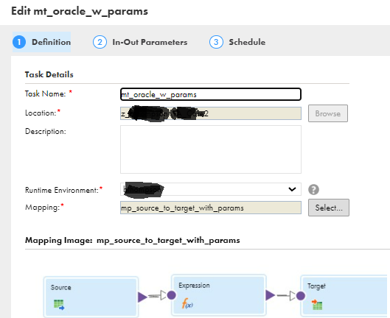The height and width of the screenshot is (318, 390).
Task: Open the Runtime Environment dropdown
Action: pos(211,189)
